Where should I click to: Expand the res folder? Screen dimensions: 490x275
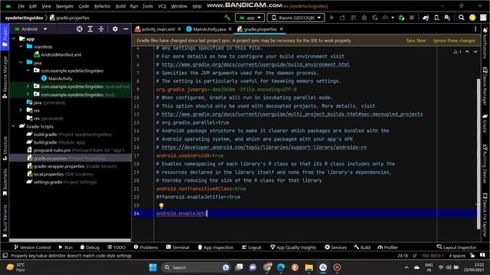(21, 110)
